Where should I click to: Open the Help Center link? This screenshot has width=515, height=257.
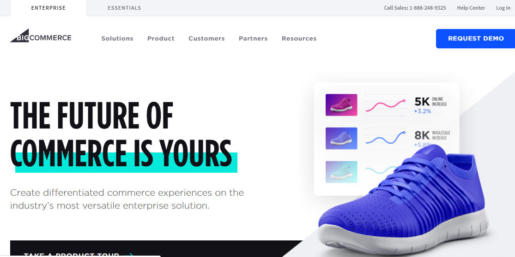tap(471, 8)
